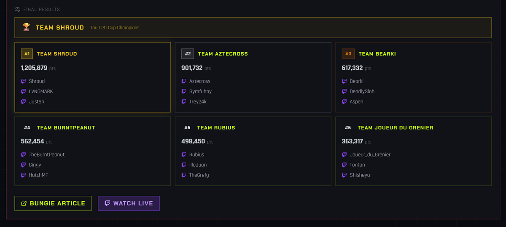This screenshot has width=506, height=227.
Task: Click the Twitch icon beside Tonton
Action: pos(345,165)
